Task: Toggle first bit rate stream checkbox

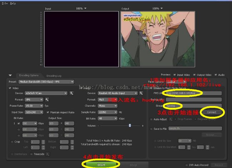Action: tap(19, 123)
